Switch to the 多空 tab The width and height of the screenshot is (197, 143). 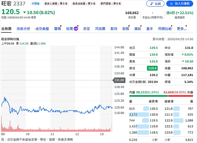click(x=87, y=29)
